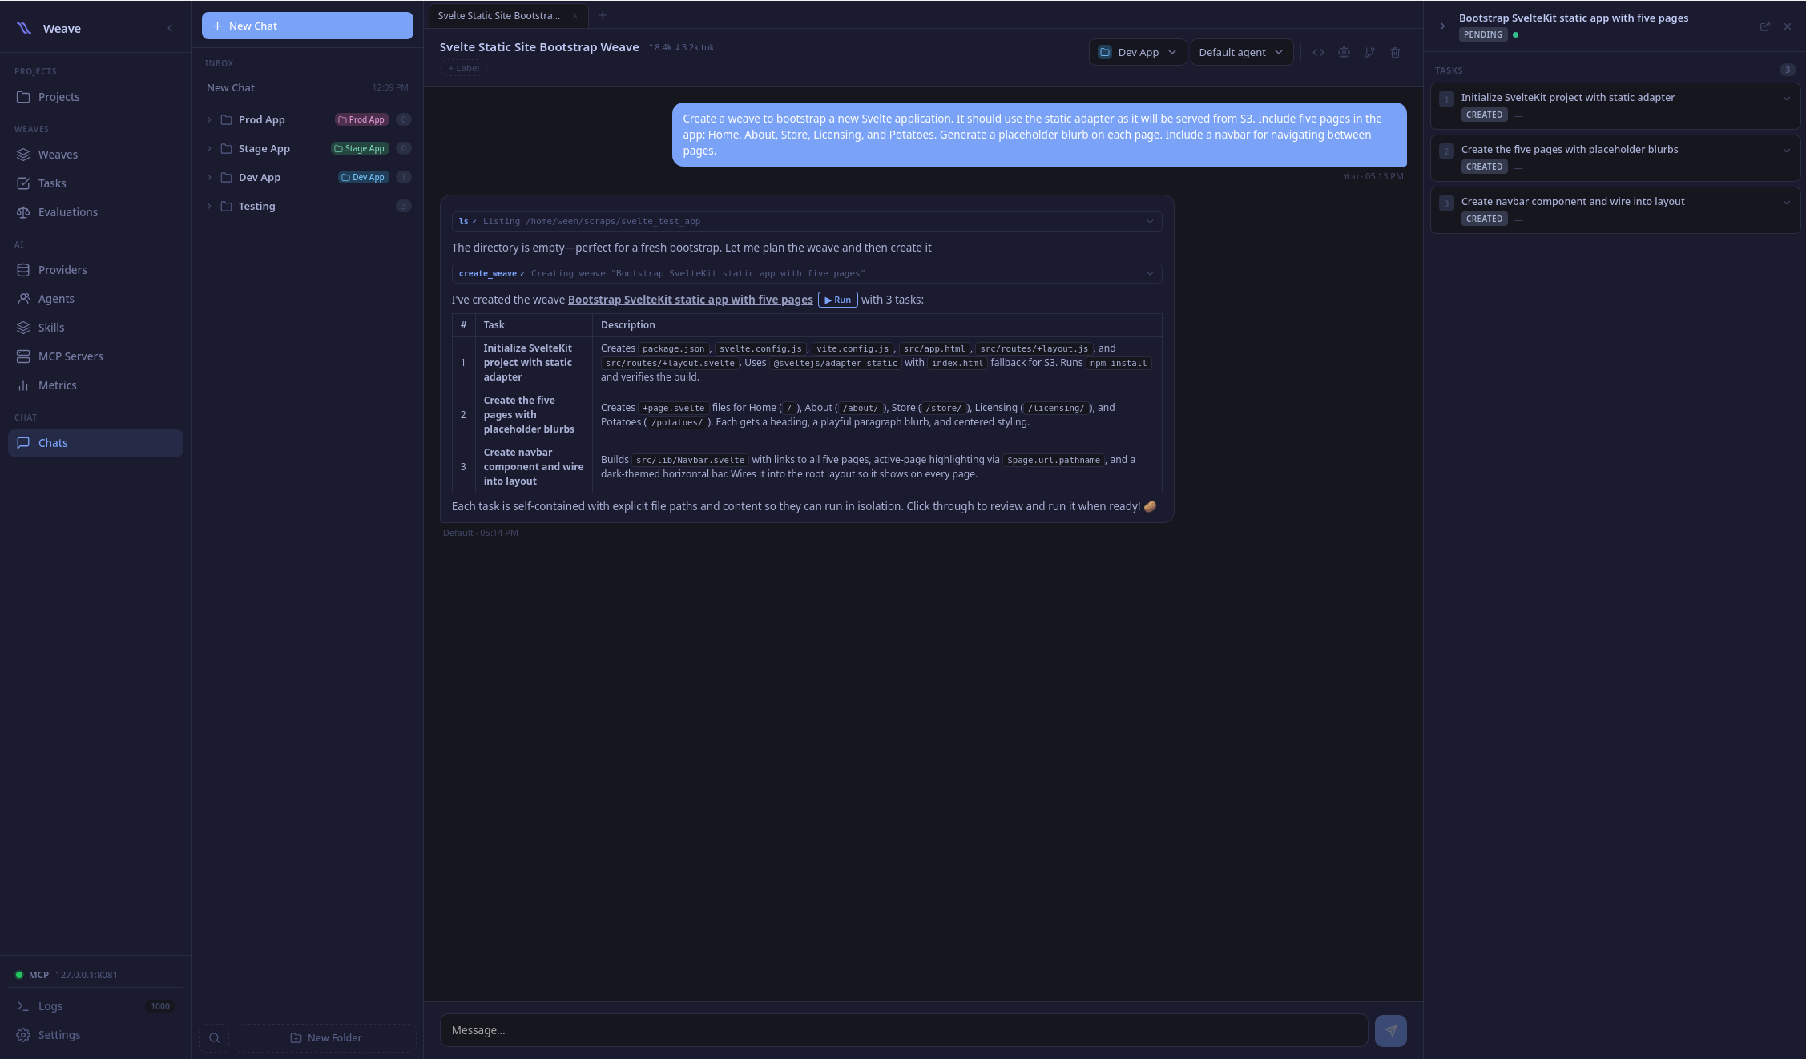This screenshot has height=1059, width=1806.
Task: Click the chat title Svelte Static Site Bootstrap Weave
Action: point(539,47)
